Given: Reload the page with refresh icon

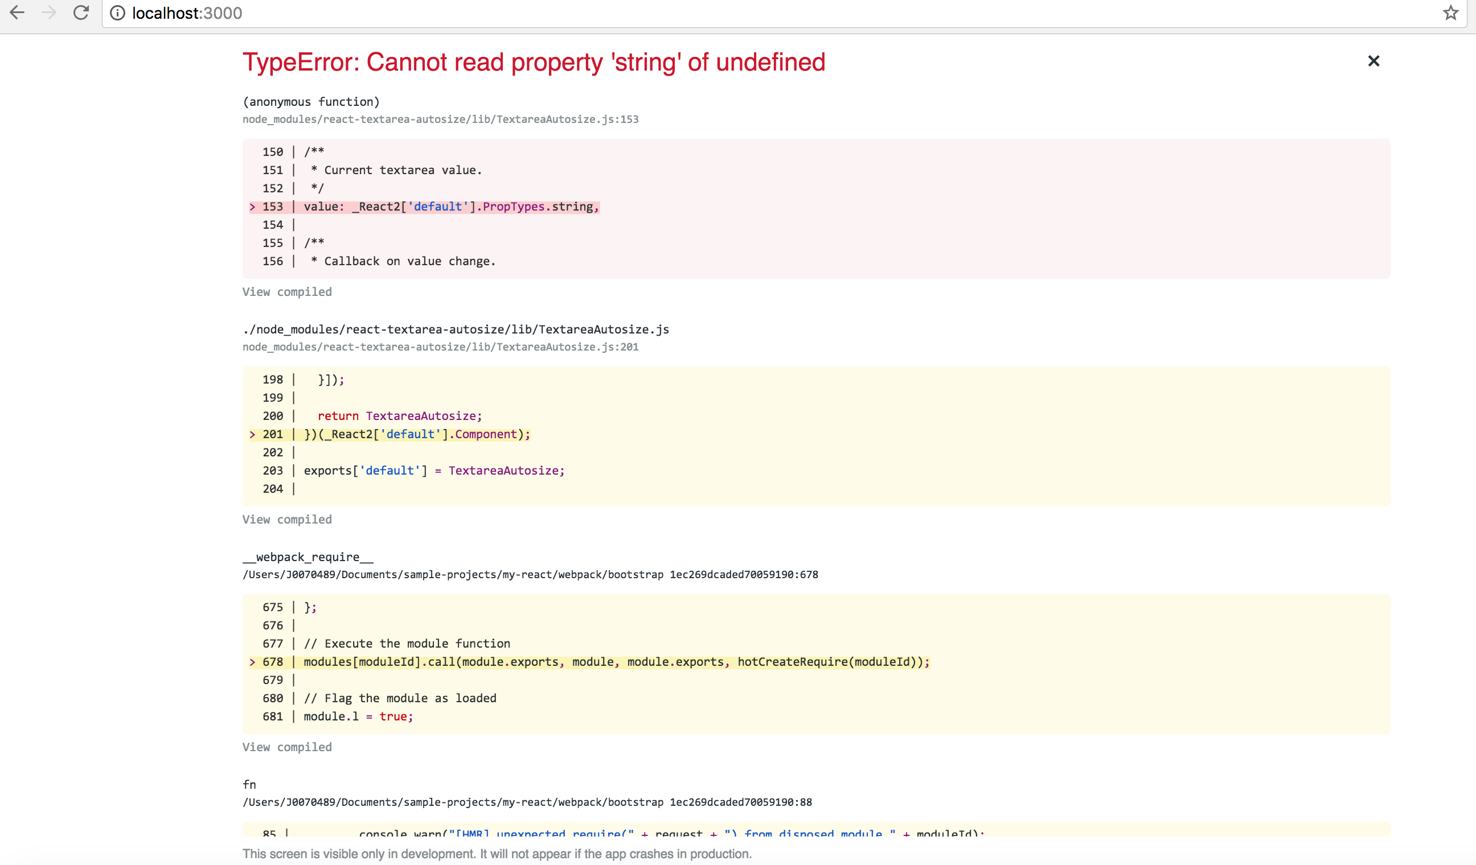Looking at the screenshot, I should (81, 13).
